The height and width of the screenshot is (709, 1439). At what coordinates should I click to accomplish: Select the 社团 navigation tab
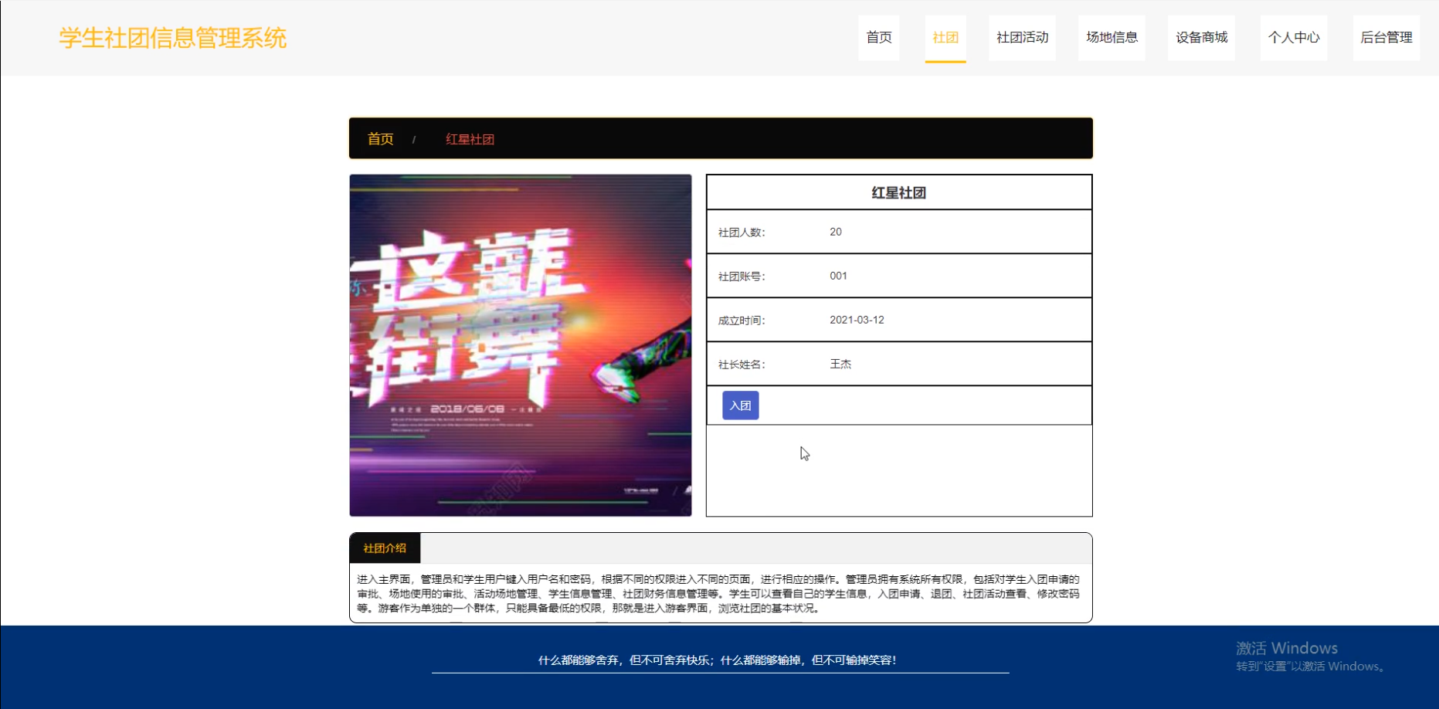tap(945, 38)
